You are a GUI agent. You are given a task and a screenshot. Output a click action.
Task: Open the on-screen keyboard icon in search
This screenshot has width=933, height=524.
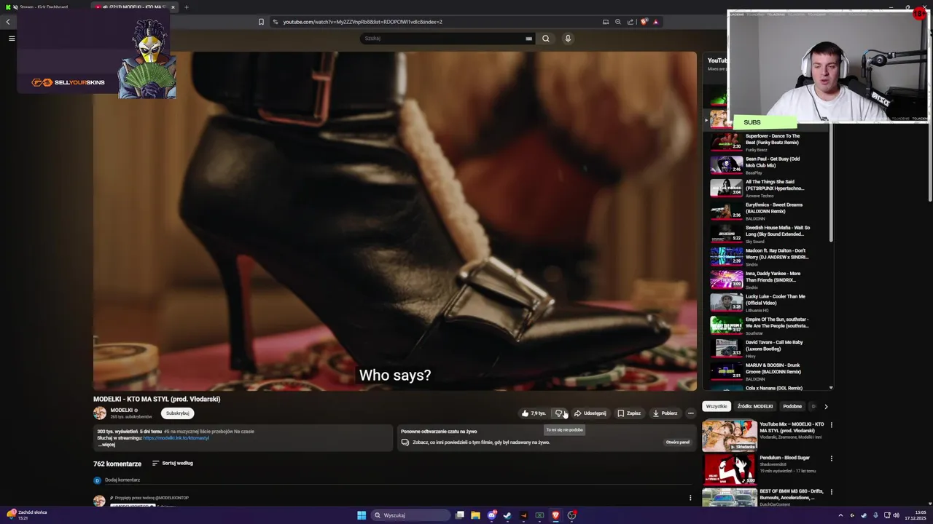click(x=528, y=39)
